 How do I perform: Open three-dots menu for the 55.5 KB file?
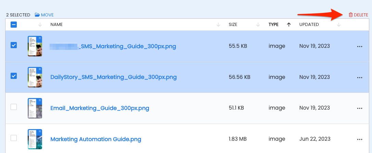click(360, 46)
